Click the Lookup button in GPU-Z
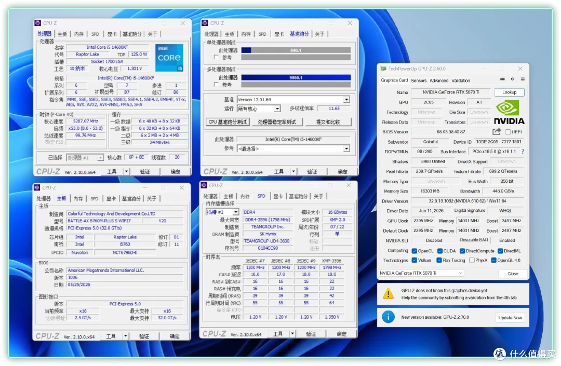The width and height of the screenshot is (561, 366). (510, 92)
